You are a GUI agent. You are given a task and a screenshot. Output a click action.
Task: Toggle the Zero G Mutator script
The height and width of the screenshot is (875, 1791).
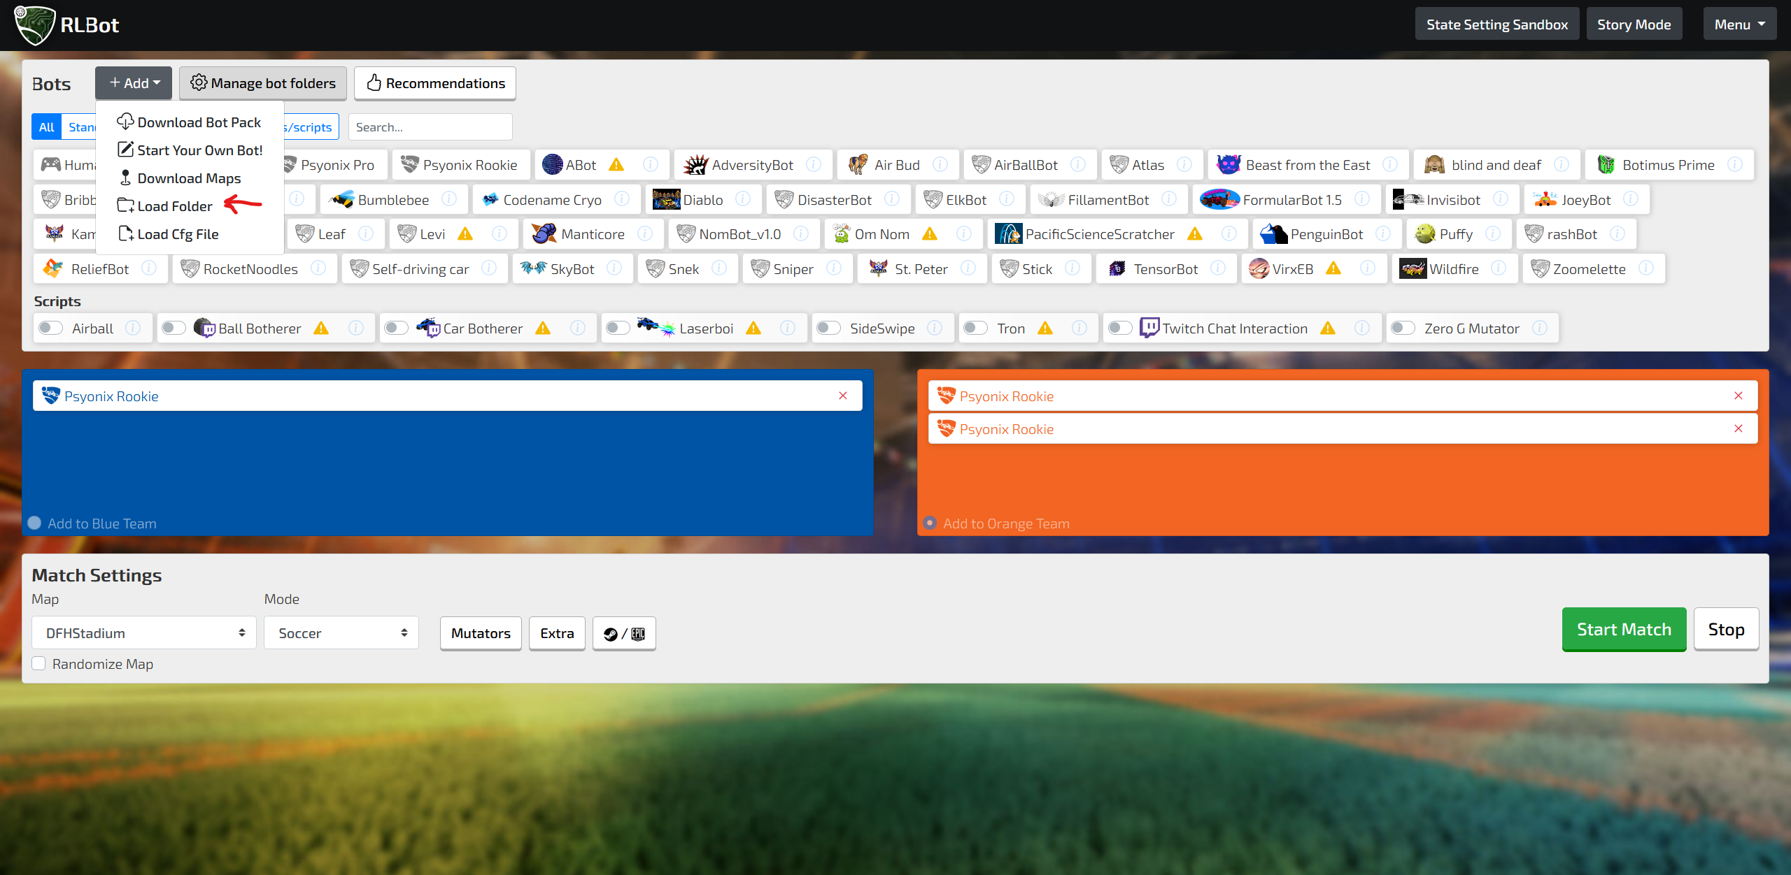[1403, 328]
